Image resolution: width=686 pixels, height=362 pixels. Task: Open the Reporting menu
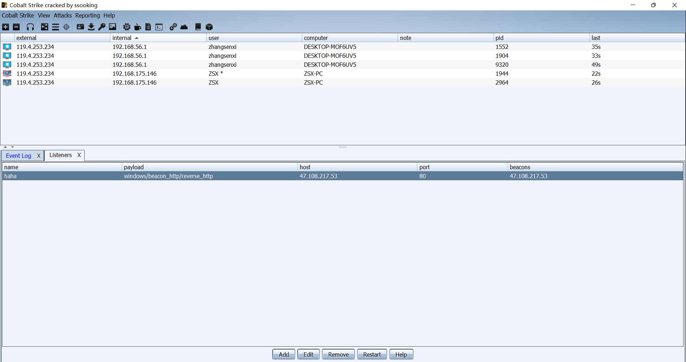88,15
